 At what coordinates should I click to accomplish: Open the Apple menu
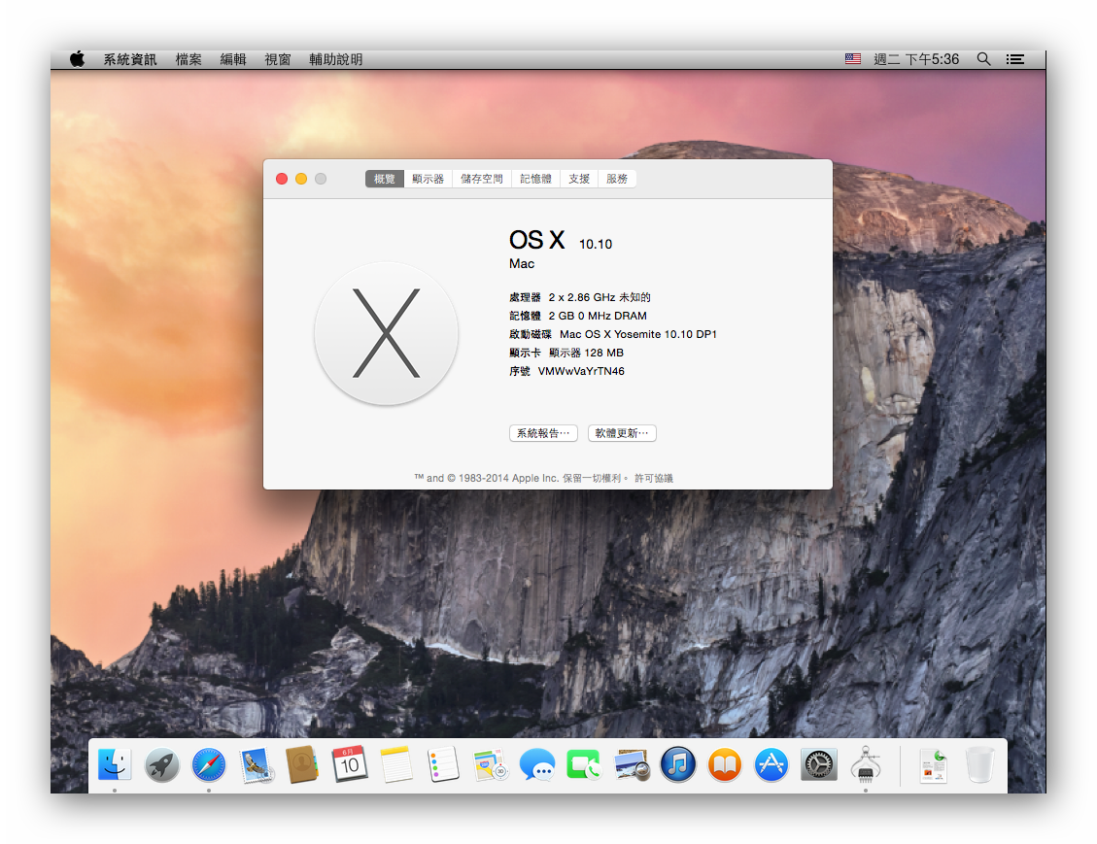click(x=77, y=59)
